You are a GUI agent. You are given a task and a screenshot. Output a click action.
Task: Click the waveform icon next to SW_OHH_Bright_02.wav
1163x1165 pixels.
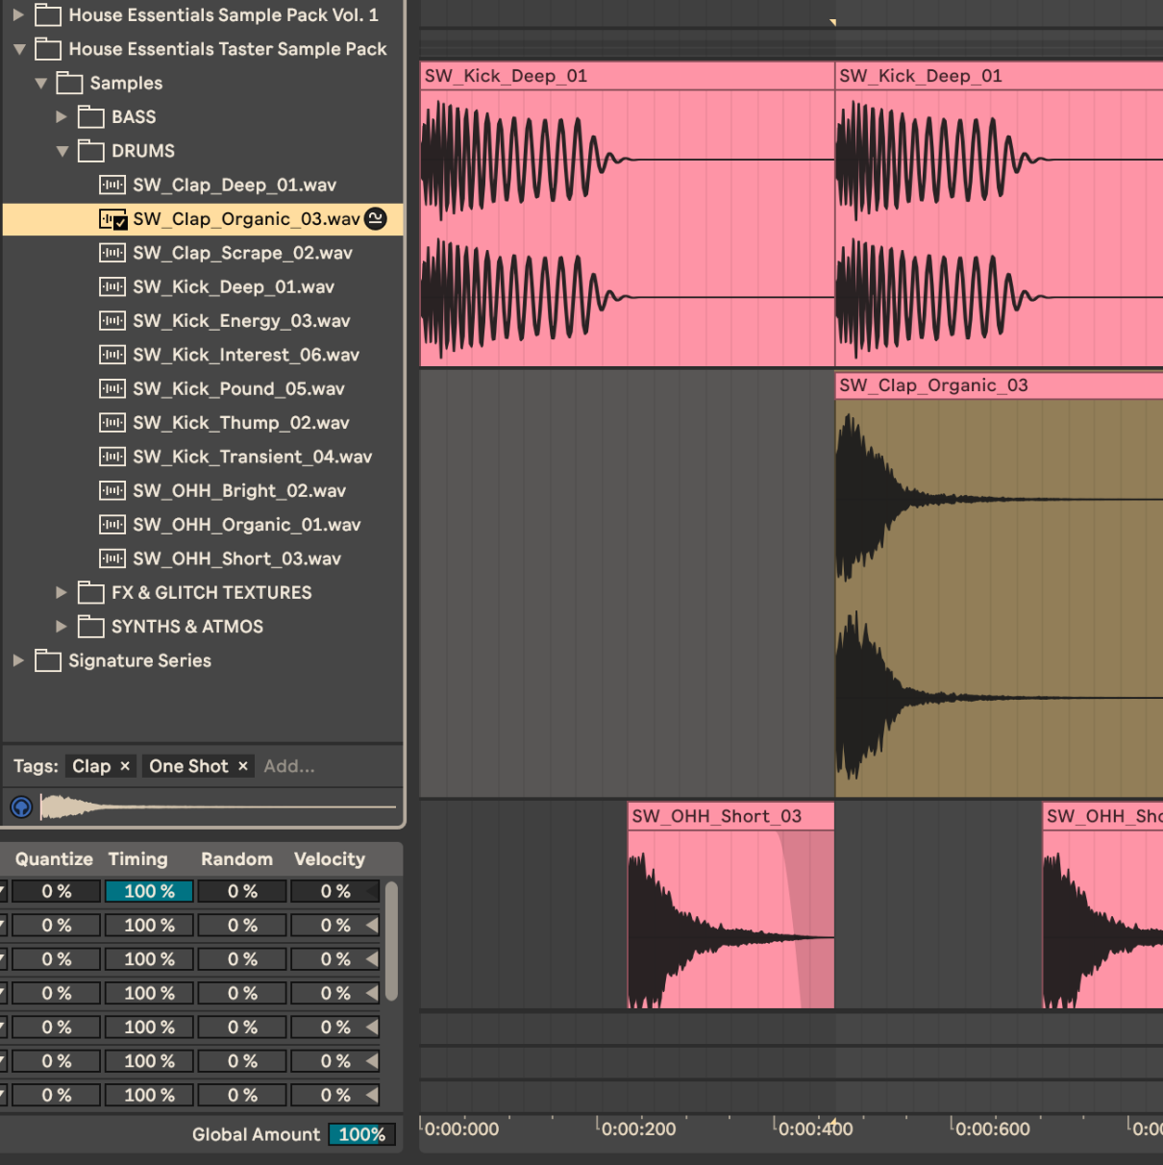[112, 491]
